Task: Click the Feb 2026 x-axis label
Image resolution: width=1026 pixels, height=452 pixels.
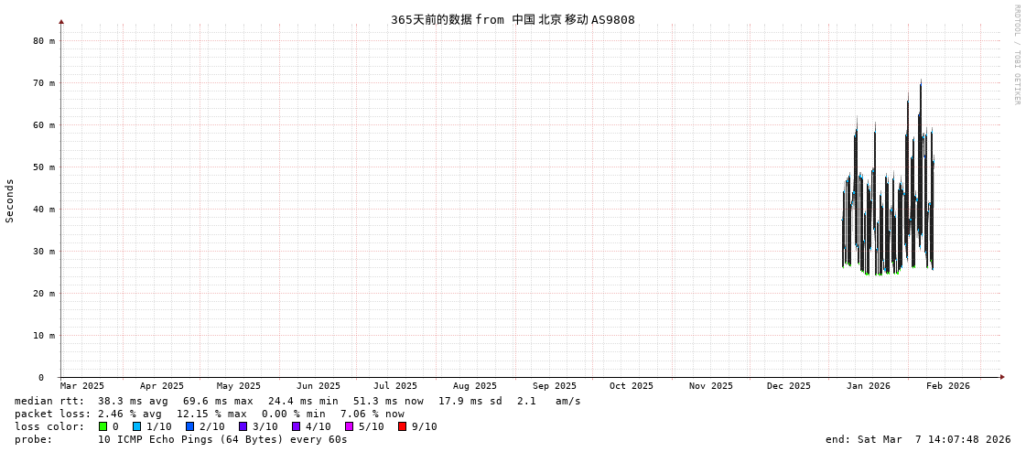Action: (947, 386)
